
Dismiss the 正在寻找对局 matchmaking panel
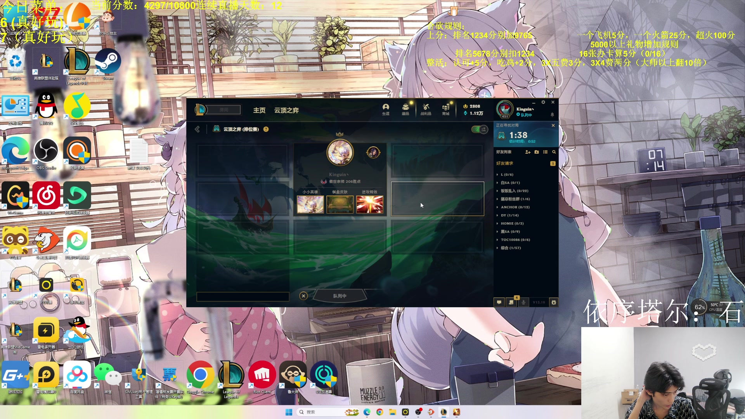(553, 125)
